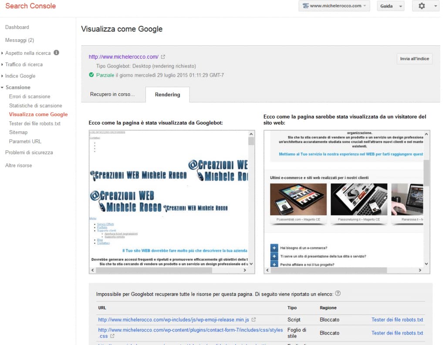446x345 pixels.
Task: Open external link icon for the wp-emoji-release script
Action: click(253, 320)
